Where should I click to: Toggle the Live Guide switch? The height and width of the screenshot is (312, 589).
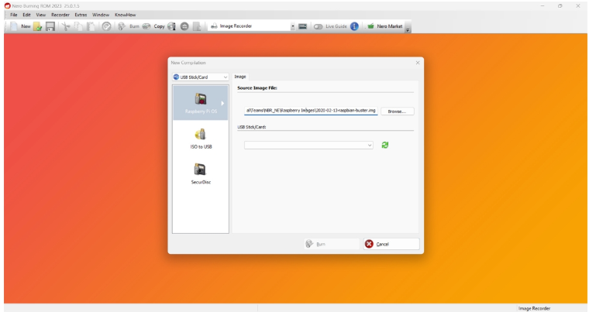[x=319, y=26]
